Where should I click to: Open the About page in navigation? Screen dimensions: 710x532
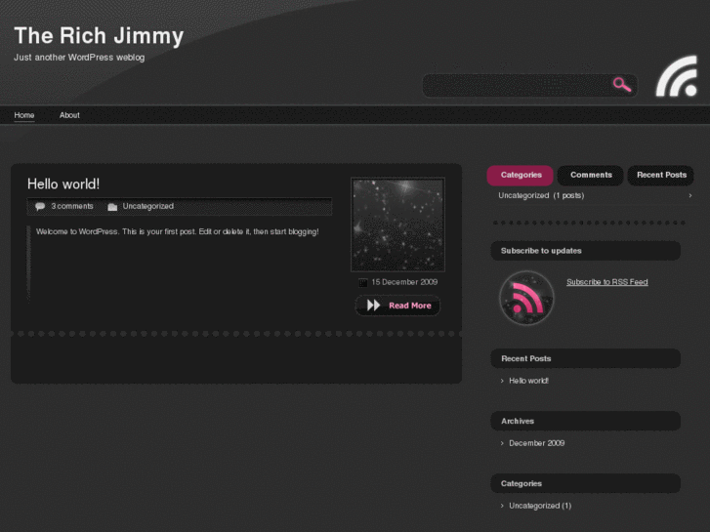(x=69, y=115)
